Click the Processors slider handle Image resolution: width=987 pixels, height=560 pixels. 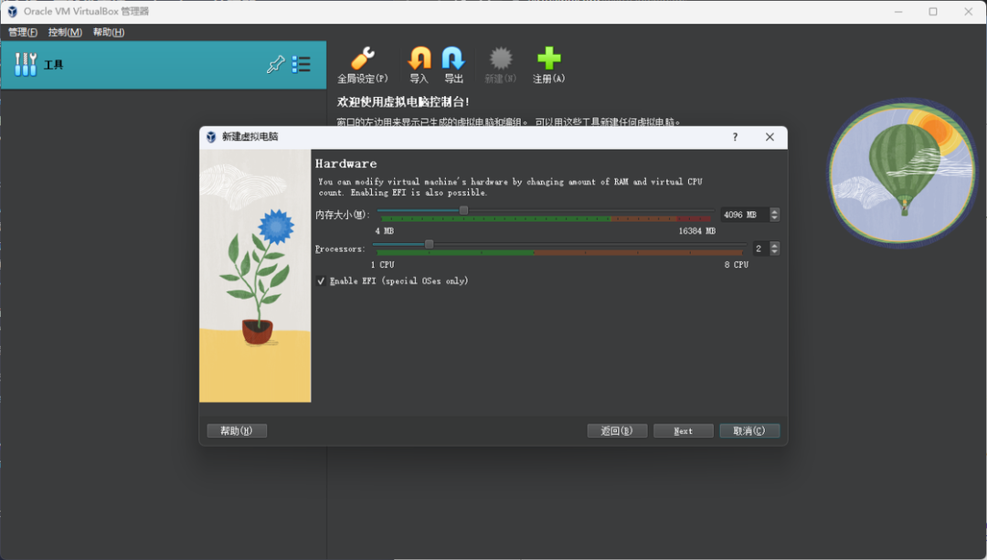point(430,244)
